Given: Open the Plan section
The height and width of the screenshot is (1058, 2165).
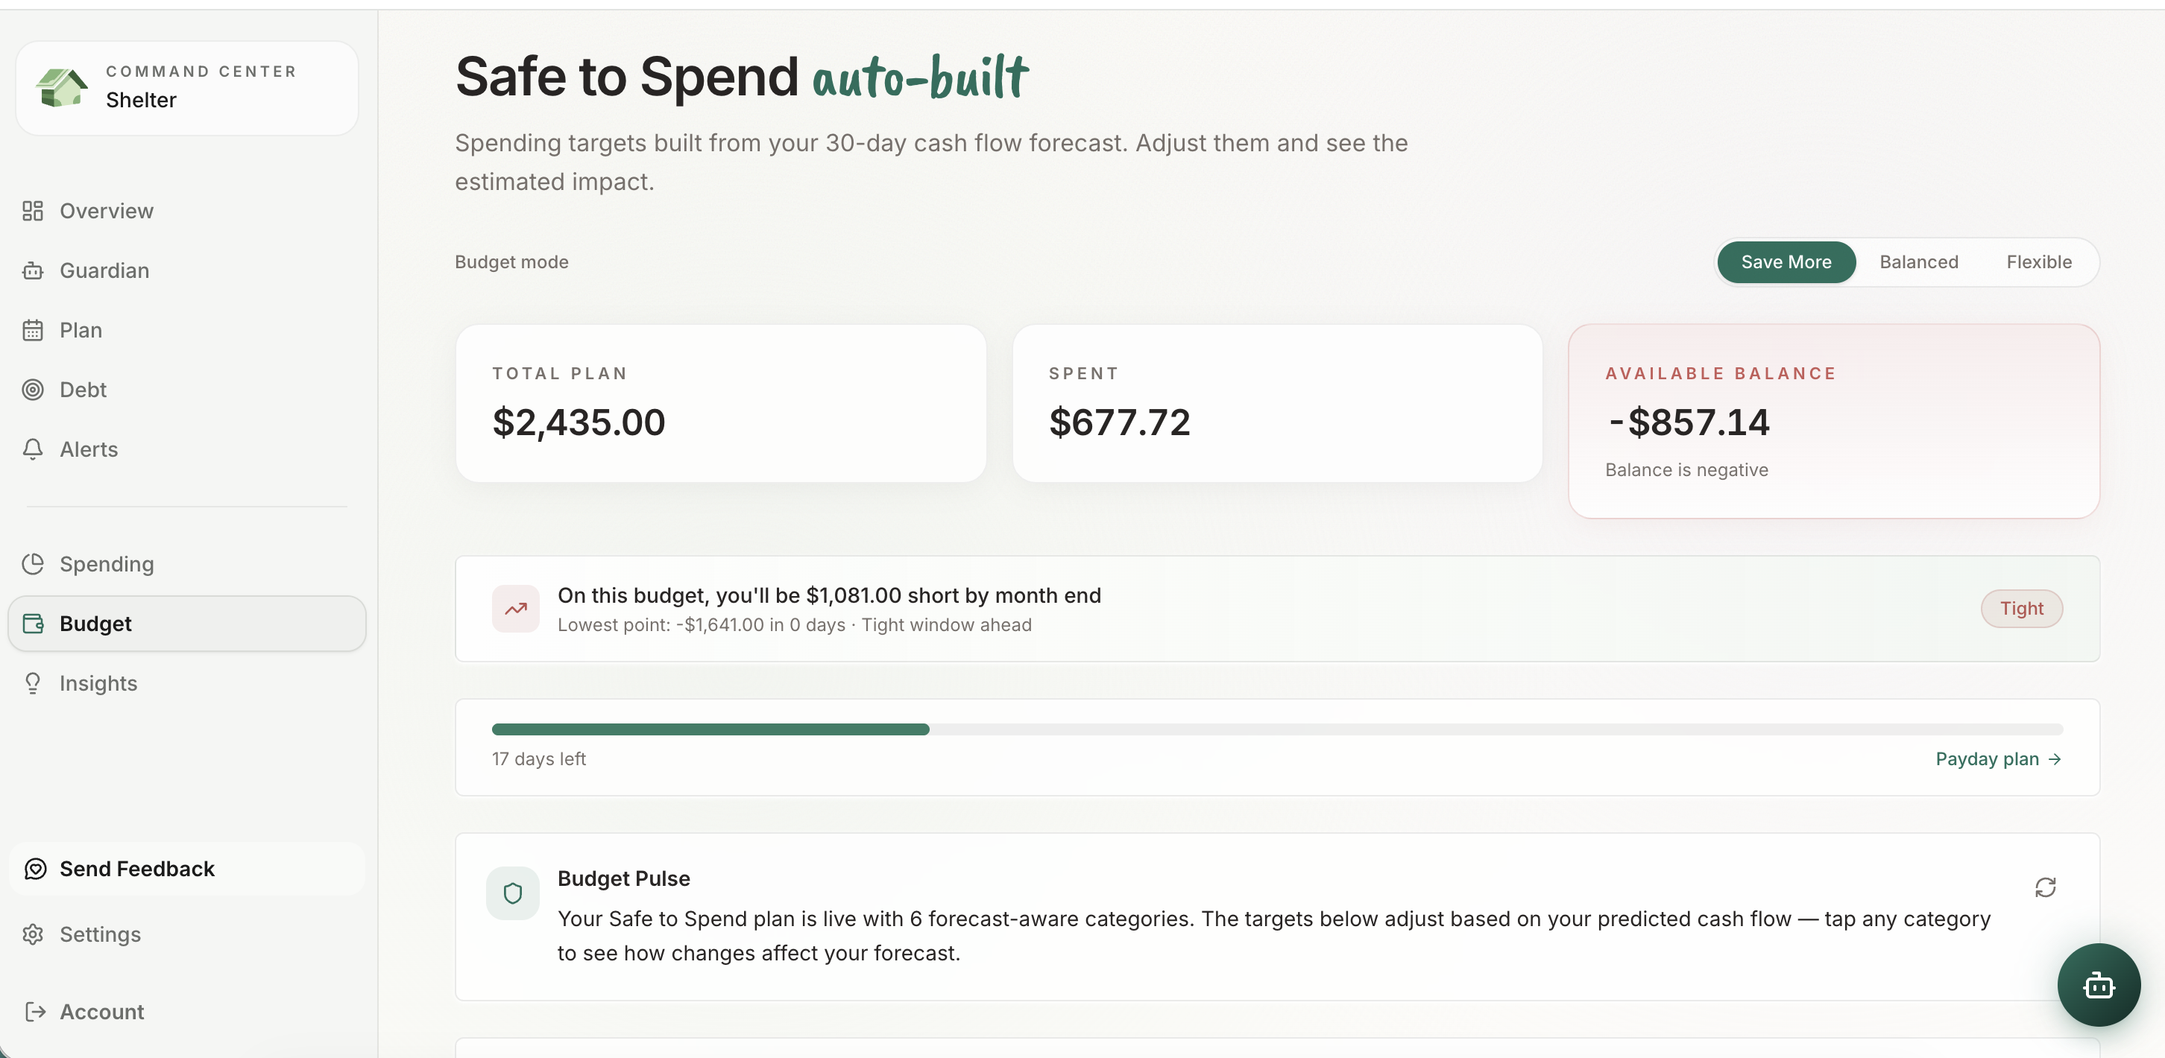Looking at the screenshot, I should [81, 330].
